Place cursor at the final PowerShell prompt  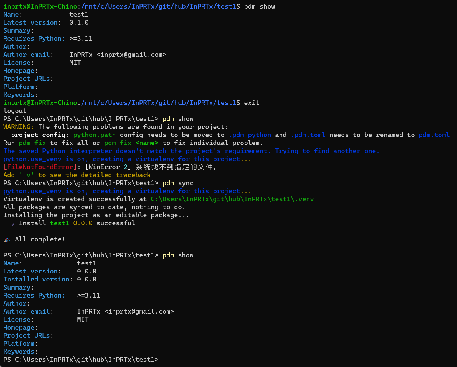[x=163, y=360]
